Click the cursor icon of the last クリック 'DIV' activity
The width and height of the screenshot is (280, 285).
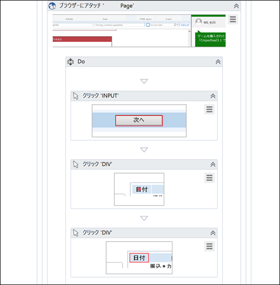tap(76, 233)
